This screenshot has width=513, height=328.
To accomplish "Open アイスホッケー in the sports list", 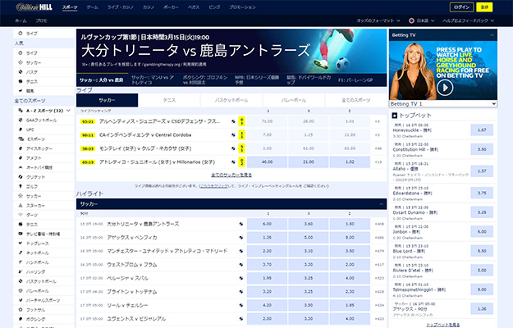I will [x=39, y=148].
